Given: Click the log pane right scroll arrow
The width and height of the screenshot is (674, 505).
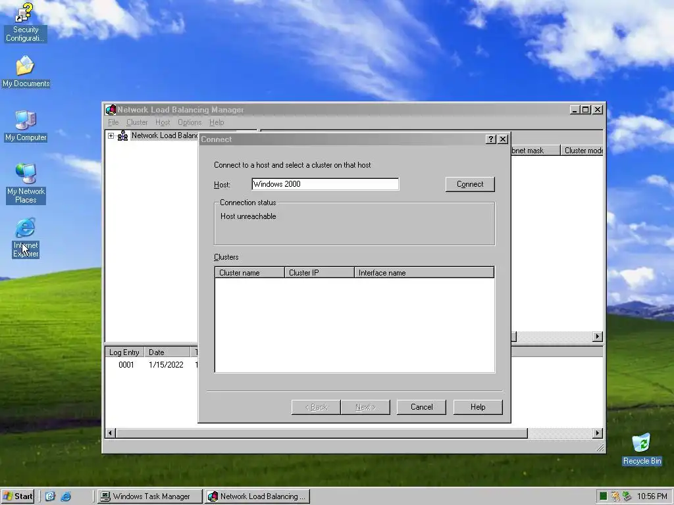Looking at the screenshot, I should pos(598,433).
